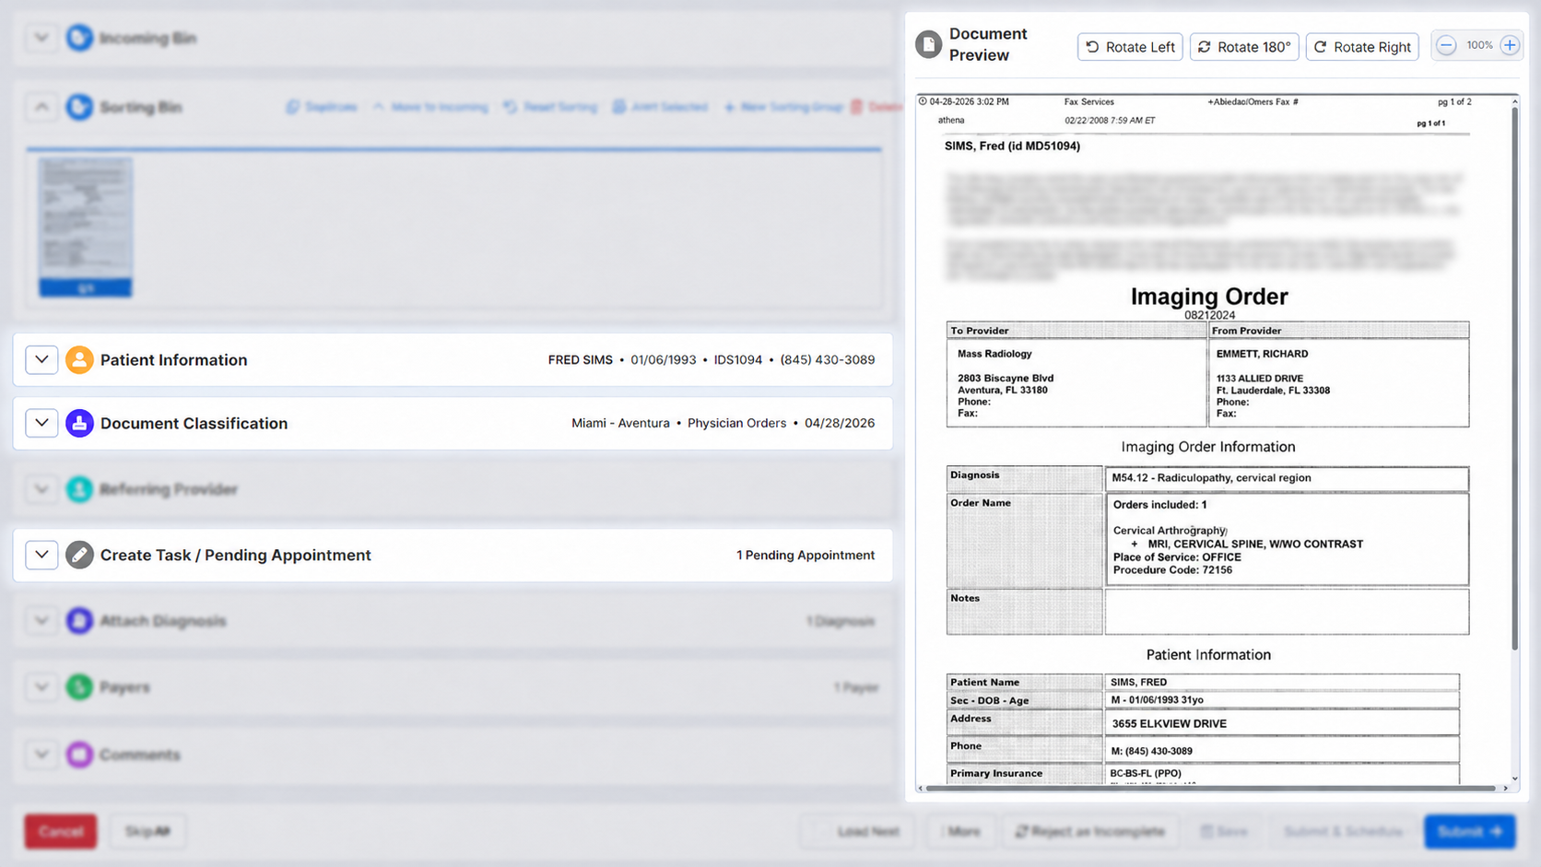This screenshot has height=867, width=1541.
Task: Expand the Attach Diagnosis section
Action: click(x=41, y=621)
